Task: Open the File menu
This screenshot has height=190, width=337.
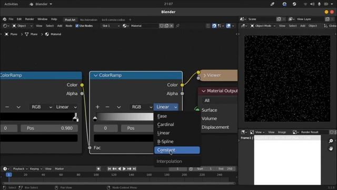Action: point(11,19)
